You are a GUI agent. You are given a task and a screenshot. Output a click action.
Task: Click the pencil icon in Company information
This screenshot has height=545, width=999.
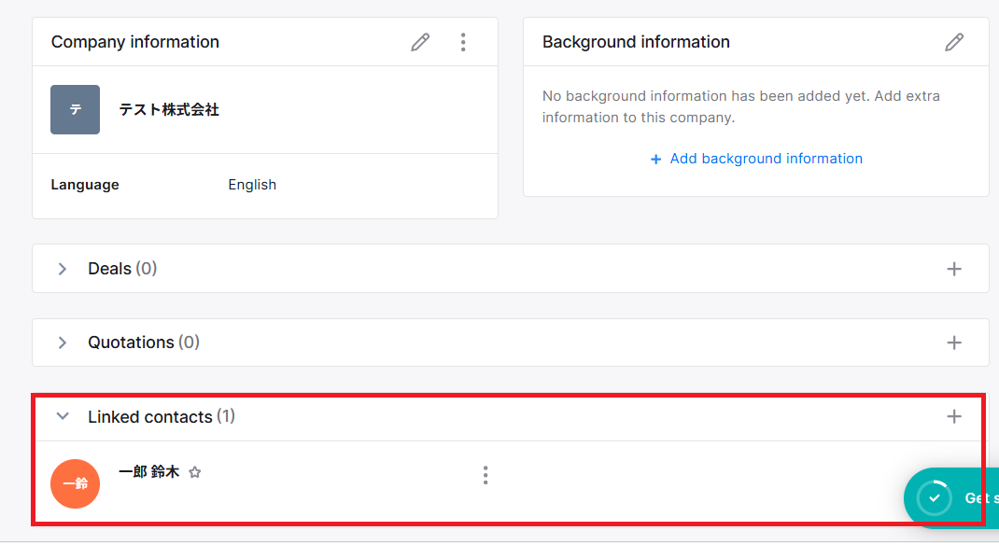[x=420, y=42]
